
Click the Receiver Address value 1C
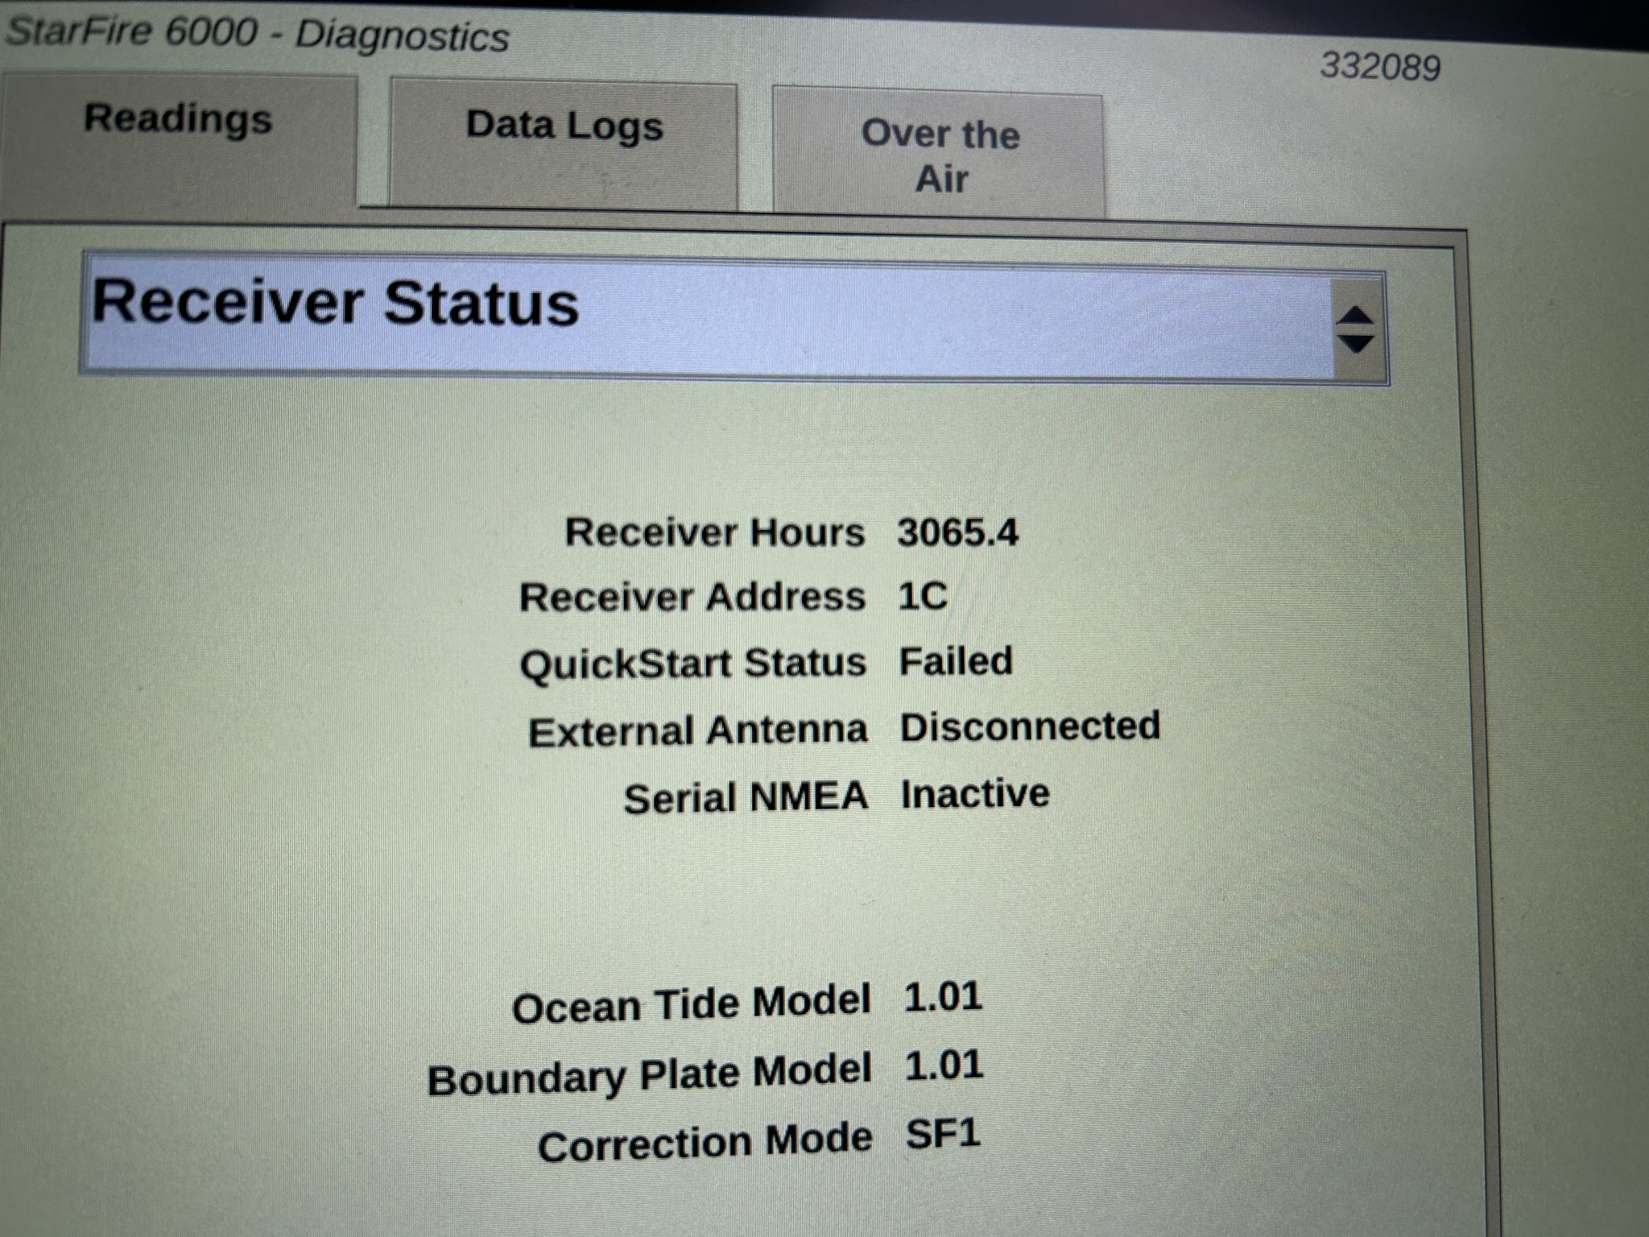pos(923,597)
